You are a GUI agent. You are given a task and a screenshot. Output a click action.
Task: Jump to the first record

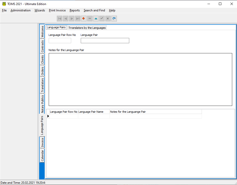pos(60,18)
